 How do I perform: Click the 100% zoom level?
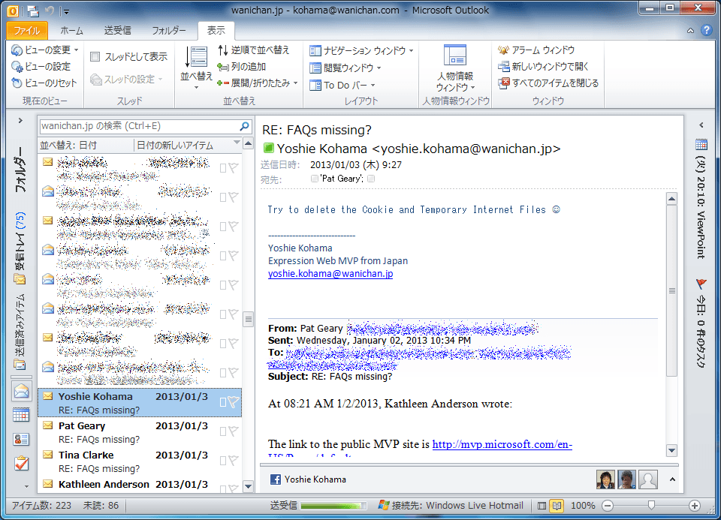(x=583, y=506)
